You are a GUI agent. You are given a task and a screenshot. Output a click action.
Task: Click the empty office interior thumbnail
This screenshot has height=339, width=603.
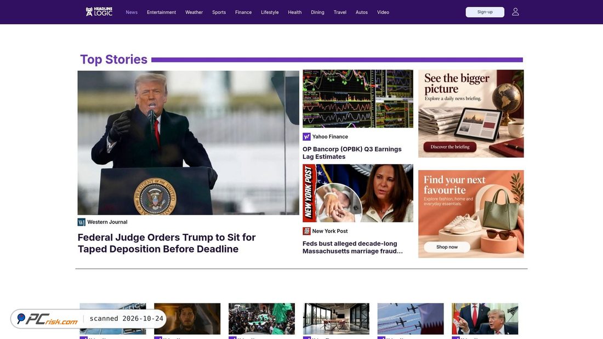(336, 319)
